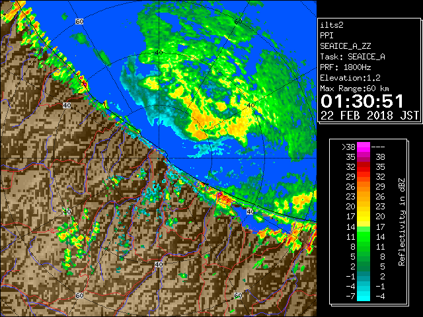Pick the magenta swatch beside '>38'

coord(364,147)
